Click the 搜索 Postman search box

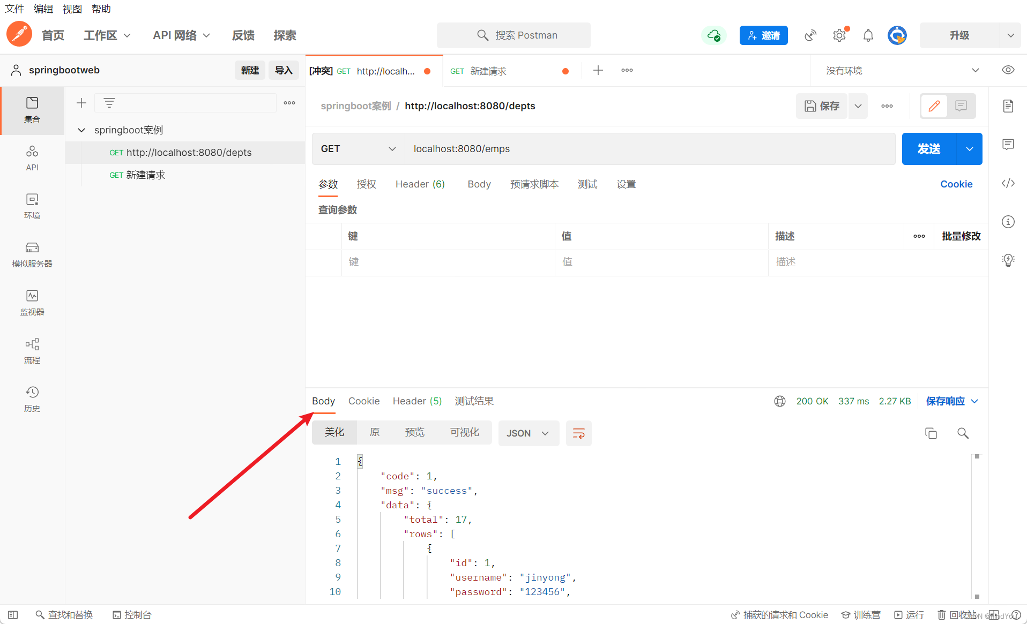coord(514,35)
